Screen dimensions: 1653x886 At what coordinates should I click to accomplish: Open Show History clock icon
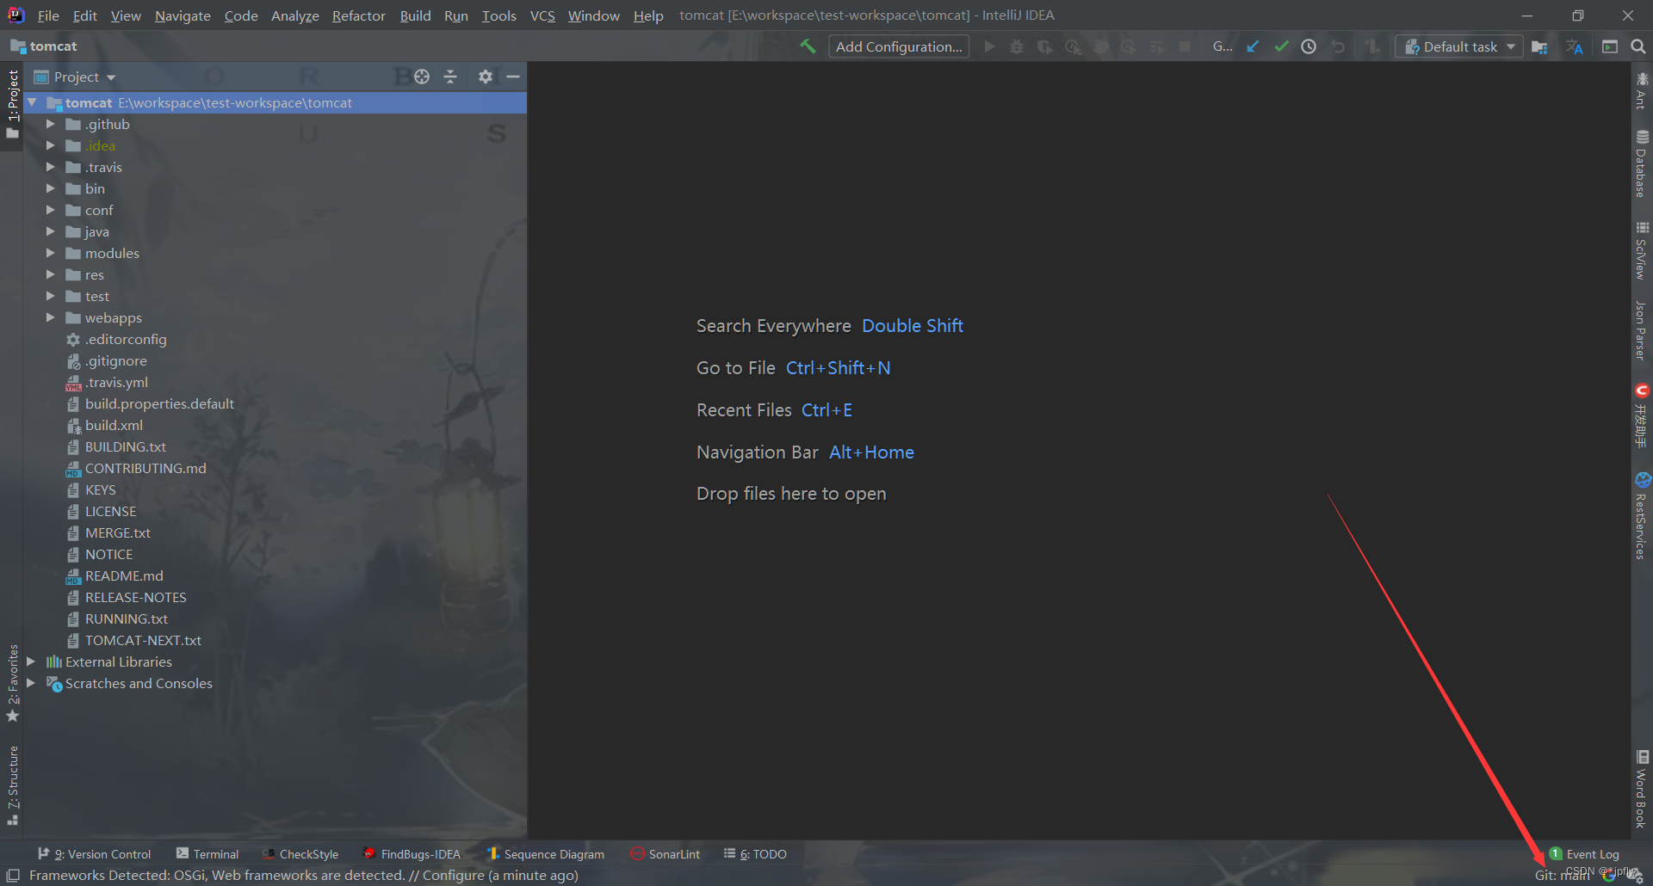(x=1309, y=46)
